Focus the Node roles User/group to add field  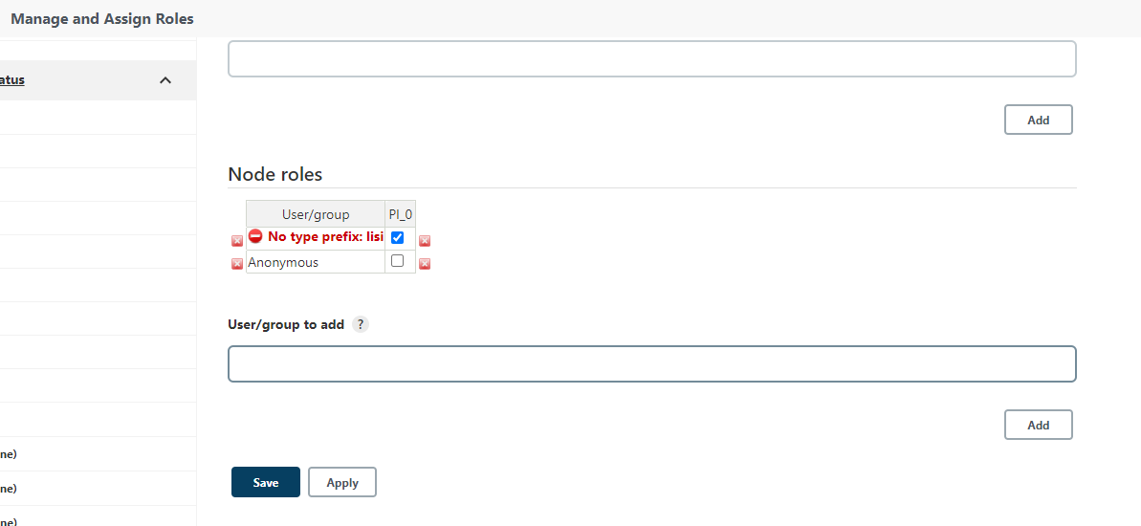click(651, 364)
